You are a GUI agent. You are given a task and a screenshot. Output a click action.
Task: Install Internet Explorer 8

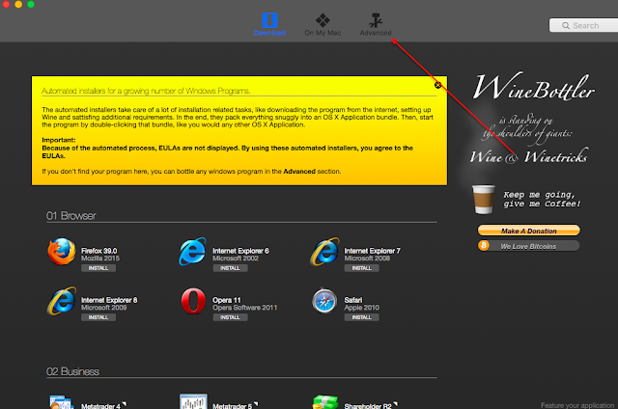[x=98, y=317]
